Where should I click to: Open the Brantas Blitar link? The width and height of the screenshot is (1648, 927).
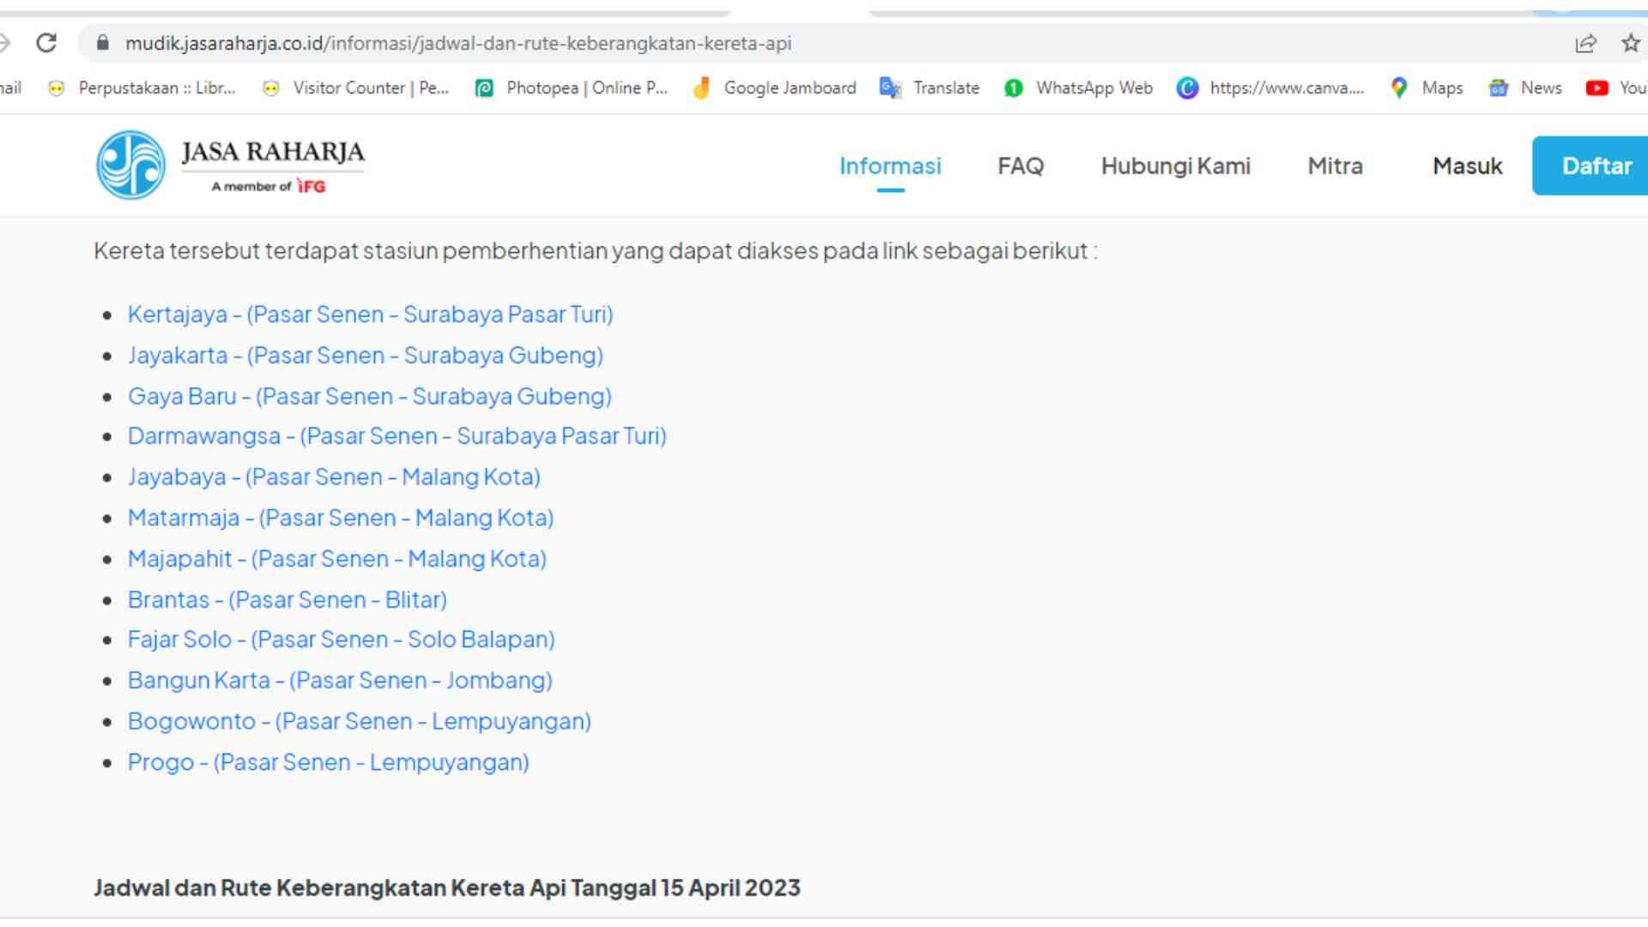(288, 600)
